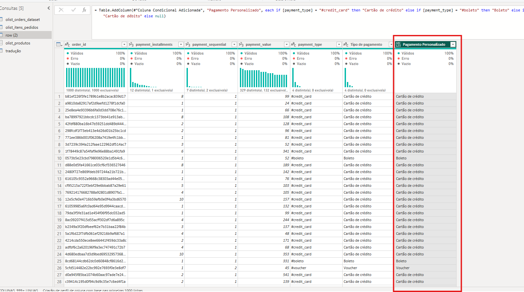The image size is (524, 292).
Task: Click the table icon at grid corner
Action: (x=59, y=44)
